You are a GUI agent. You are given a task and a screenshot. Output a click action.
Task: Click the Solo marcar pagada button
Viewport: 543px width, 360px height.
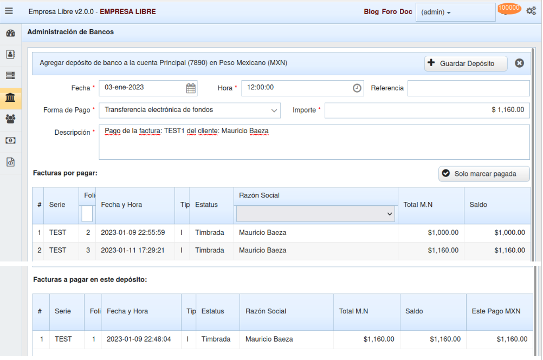[x=483, y=174]
